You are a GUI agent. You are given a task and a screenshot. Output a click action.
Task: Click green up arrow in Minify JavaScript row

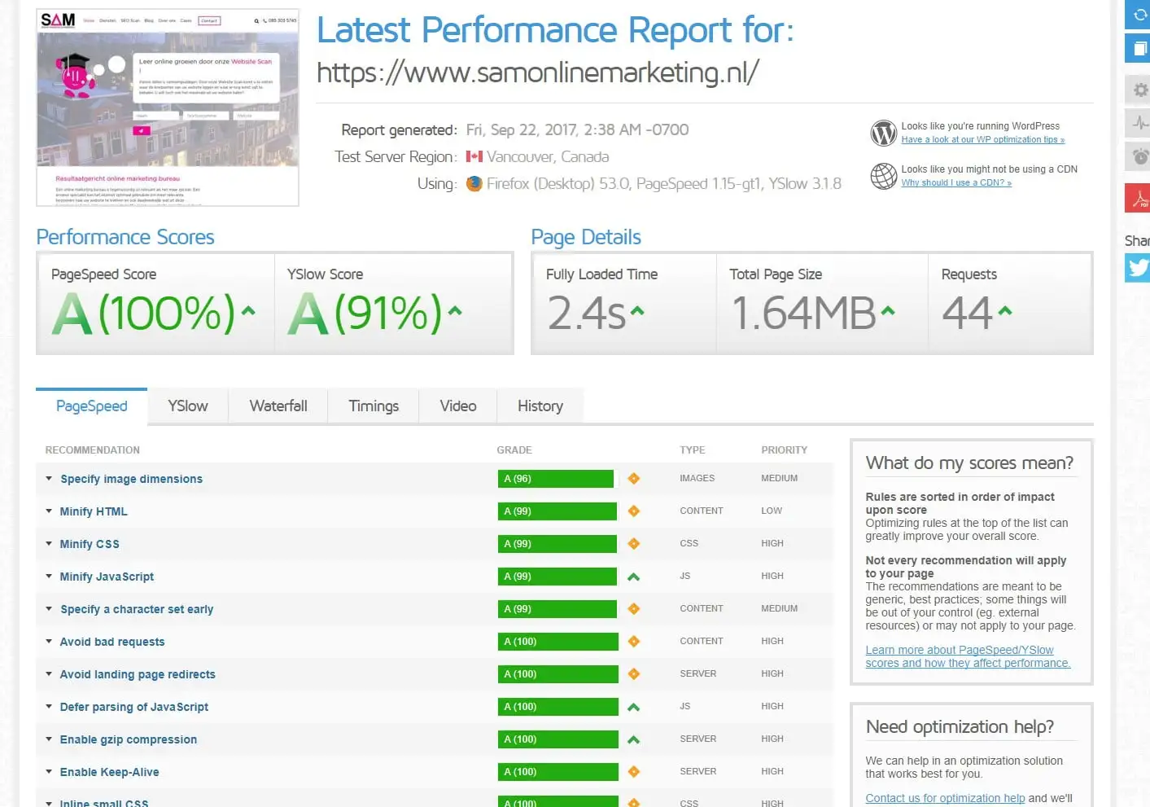(x=634, y=577)
